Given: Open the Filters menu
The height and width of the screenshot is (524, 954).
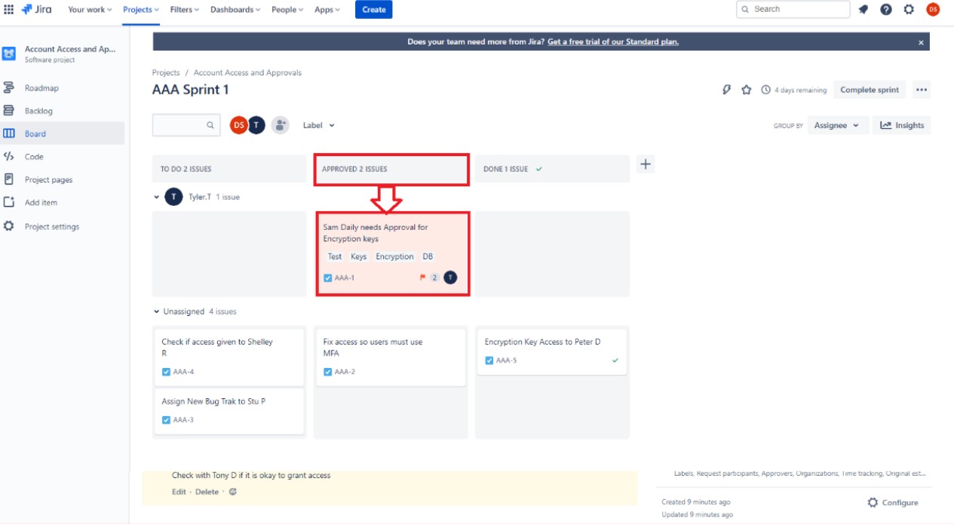Looking at the screenshot, I should coord(184,10).
